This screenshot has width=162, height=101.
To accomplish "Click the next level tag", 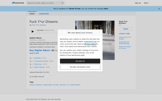I will (63, 85).
